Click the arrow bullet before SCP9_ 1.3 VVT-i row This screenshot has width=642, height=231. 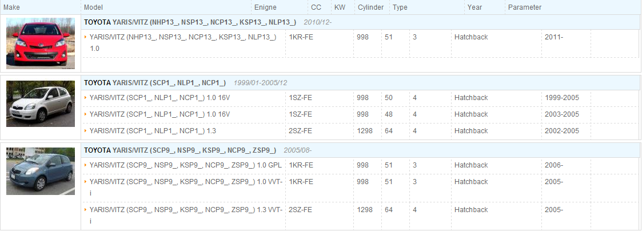coord(86,210)
